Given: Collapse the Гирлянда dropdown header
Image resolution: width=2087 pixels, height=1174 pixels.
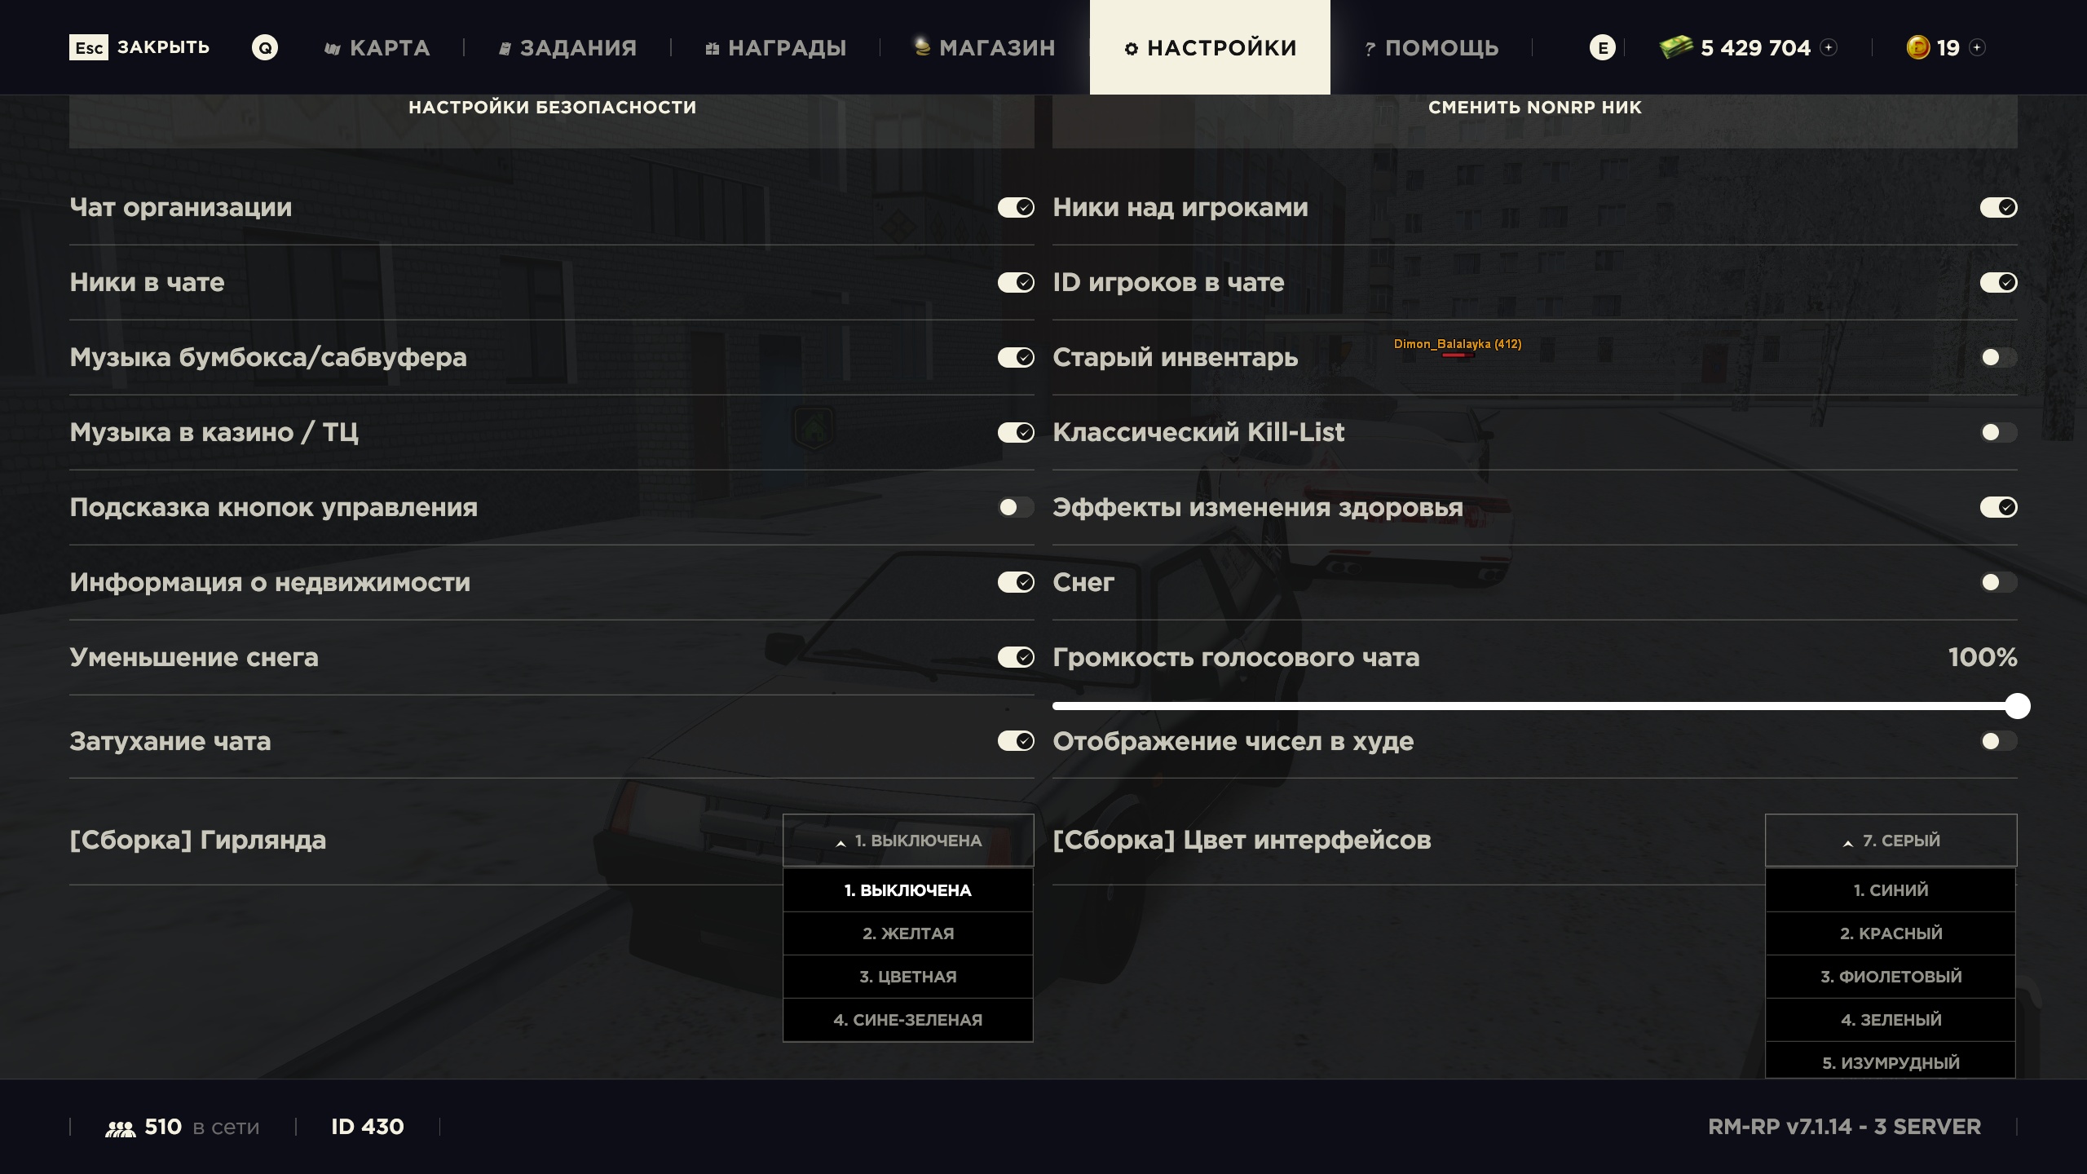Looking at the screenshot, I should (908, 841).
